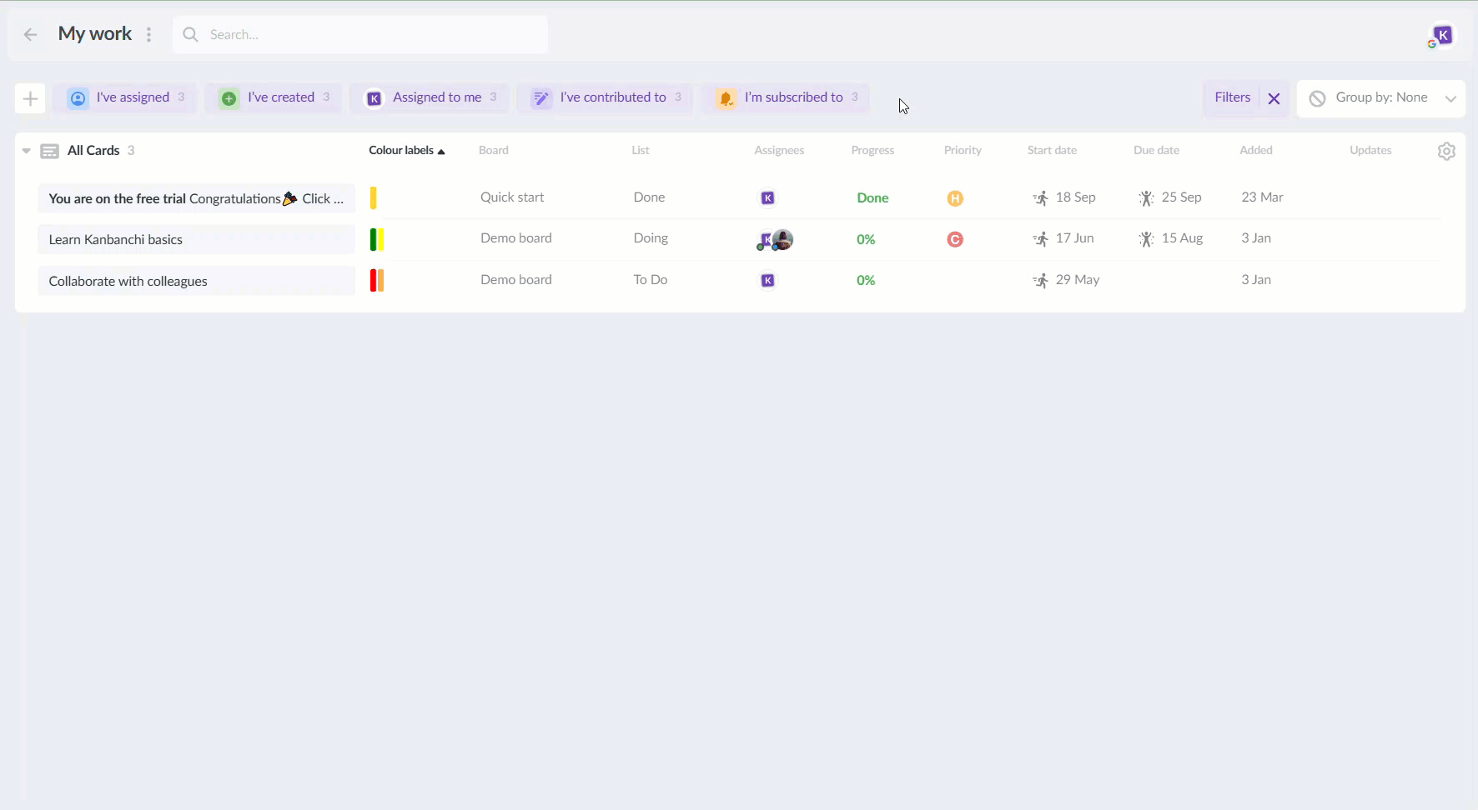Toggle the Assigned to me filter
The height and width of the screenshot is (810, 1478).
[x=430, y=98]
